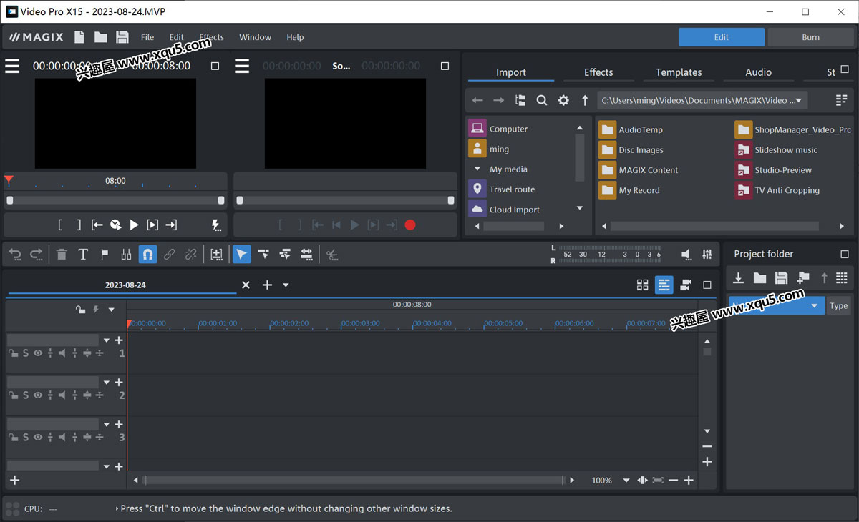Open the File menu
The width and height of the screenshot is (859, 522).
point(147,37)
